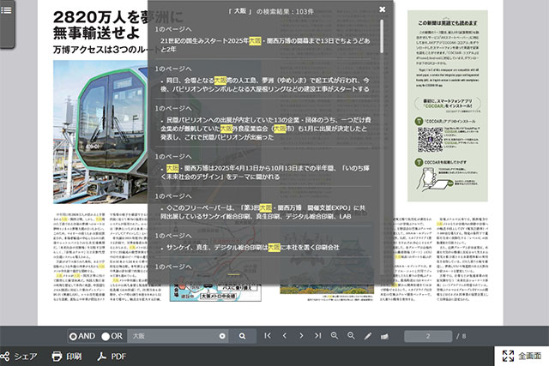Download the document as PDF

pos(111,356)
